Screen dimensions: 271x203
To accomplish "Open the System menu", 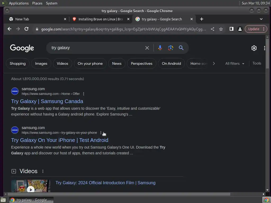I will tap(52, 3).
